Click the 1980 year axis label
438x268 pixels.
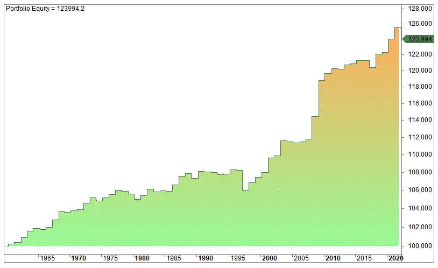(x=142, y=258)
